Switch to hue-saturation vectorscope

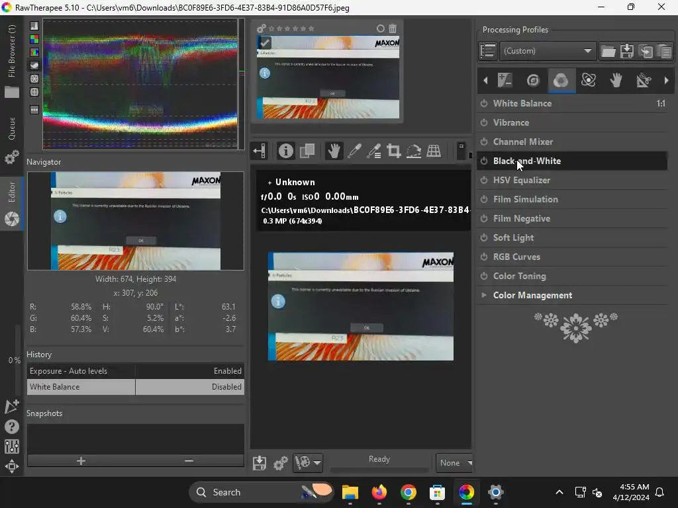34,79
